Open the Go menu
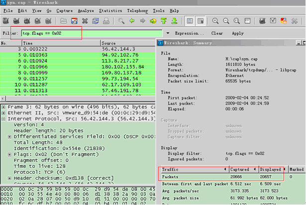The image size is (306, 205). pyautogui.click(x=49, y=11)
